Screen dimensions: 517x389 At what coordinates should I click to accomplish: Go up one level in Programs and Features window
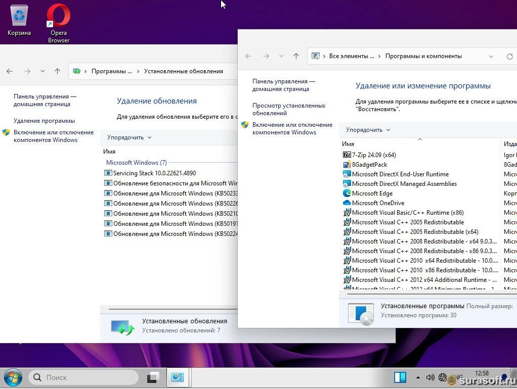coord(296,56)
